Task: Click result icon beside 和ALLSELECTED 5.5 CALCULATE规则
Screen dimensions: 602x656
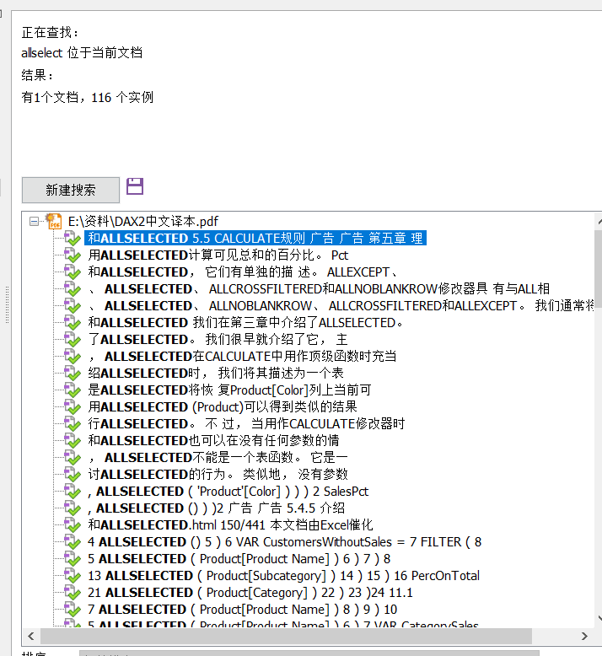Action: click(73, 238)
